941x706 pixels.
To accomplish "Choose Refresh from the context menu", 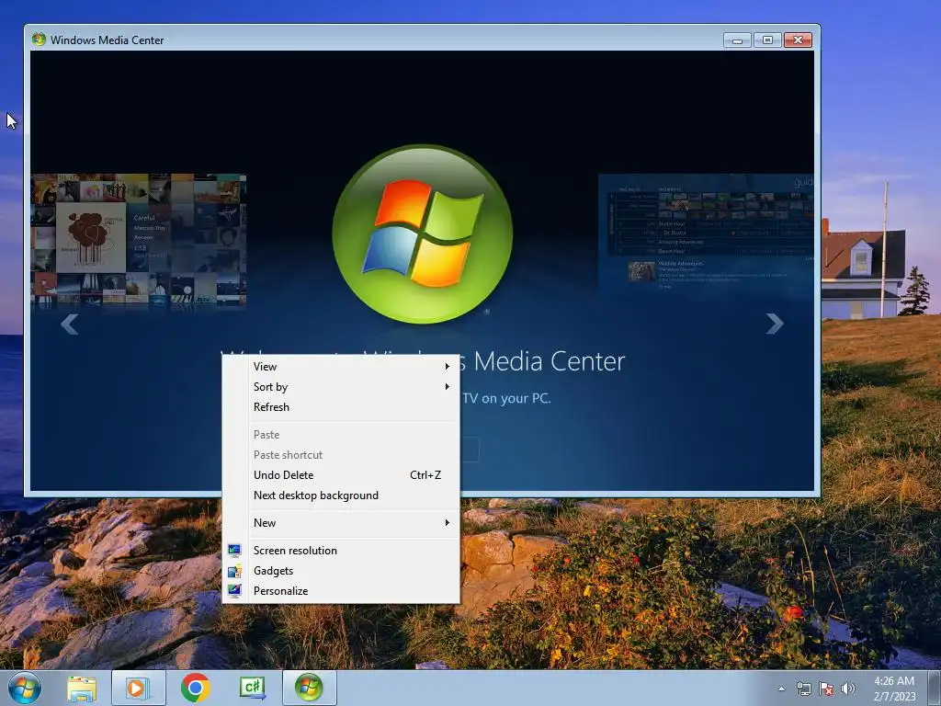I will click(x=341, y=407).
